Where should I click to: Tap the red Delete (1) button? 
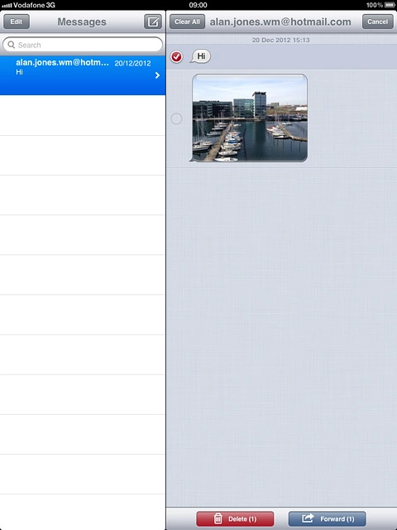coord(235,519)
